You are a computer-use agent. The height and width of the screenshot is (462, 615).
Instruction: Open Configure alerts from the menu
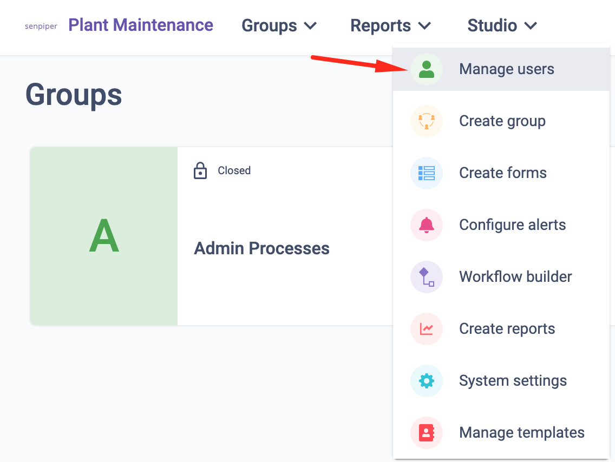point(512,225)
